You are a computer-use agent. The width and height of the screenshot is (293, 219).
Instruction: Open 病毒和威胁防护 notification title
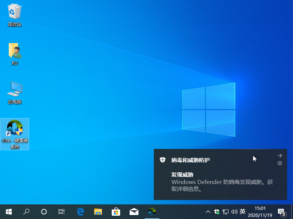(190, 160)
